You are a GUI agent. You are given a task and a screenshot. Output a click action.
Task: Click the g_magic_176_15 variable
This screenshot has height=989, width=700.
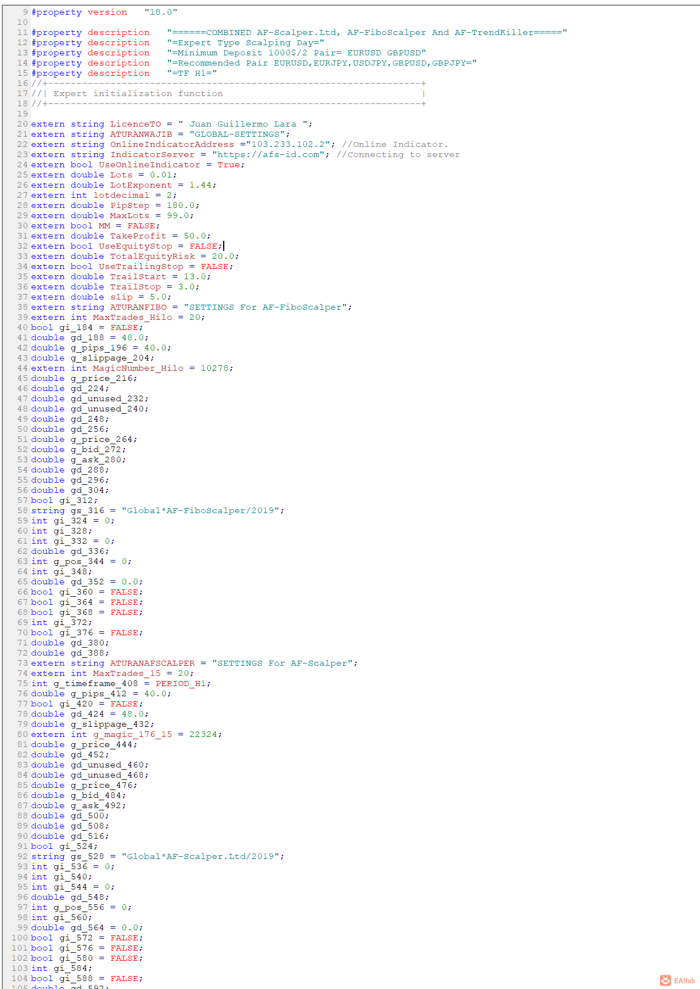132,734
